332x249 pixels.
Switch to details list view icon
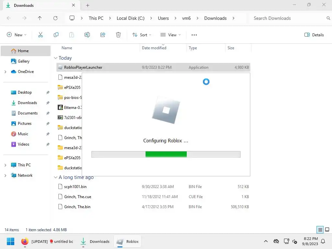click(320, 230)
